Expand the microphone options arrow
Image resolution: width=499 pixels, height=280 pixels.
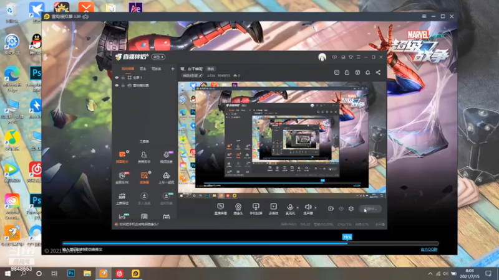(x=298, y=208)
